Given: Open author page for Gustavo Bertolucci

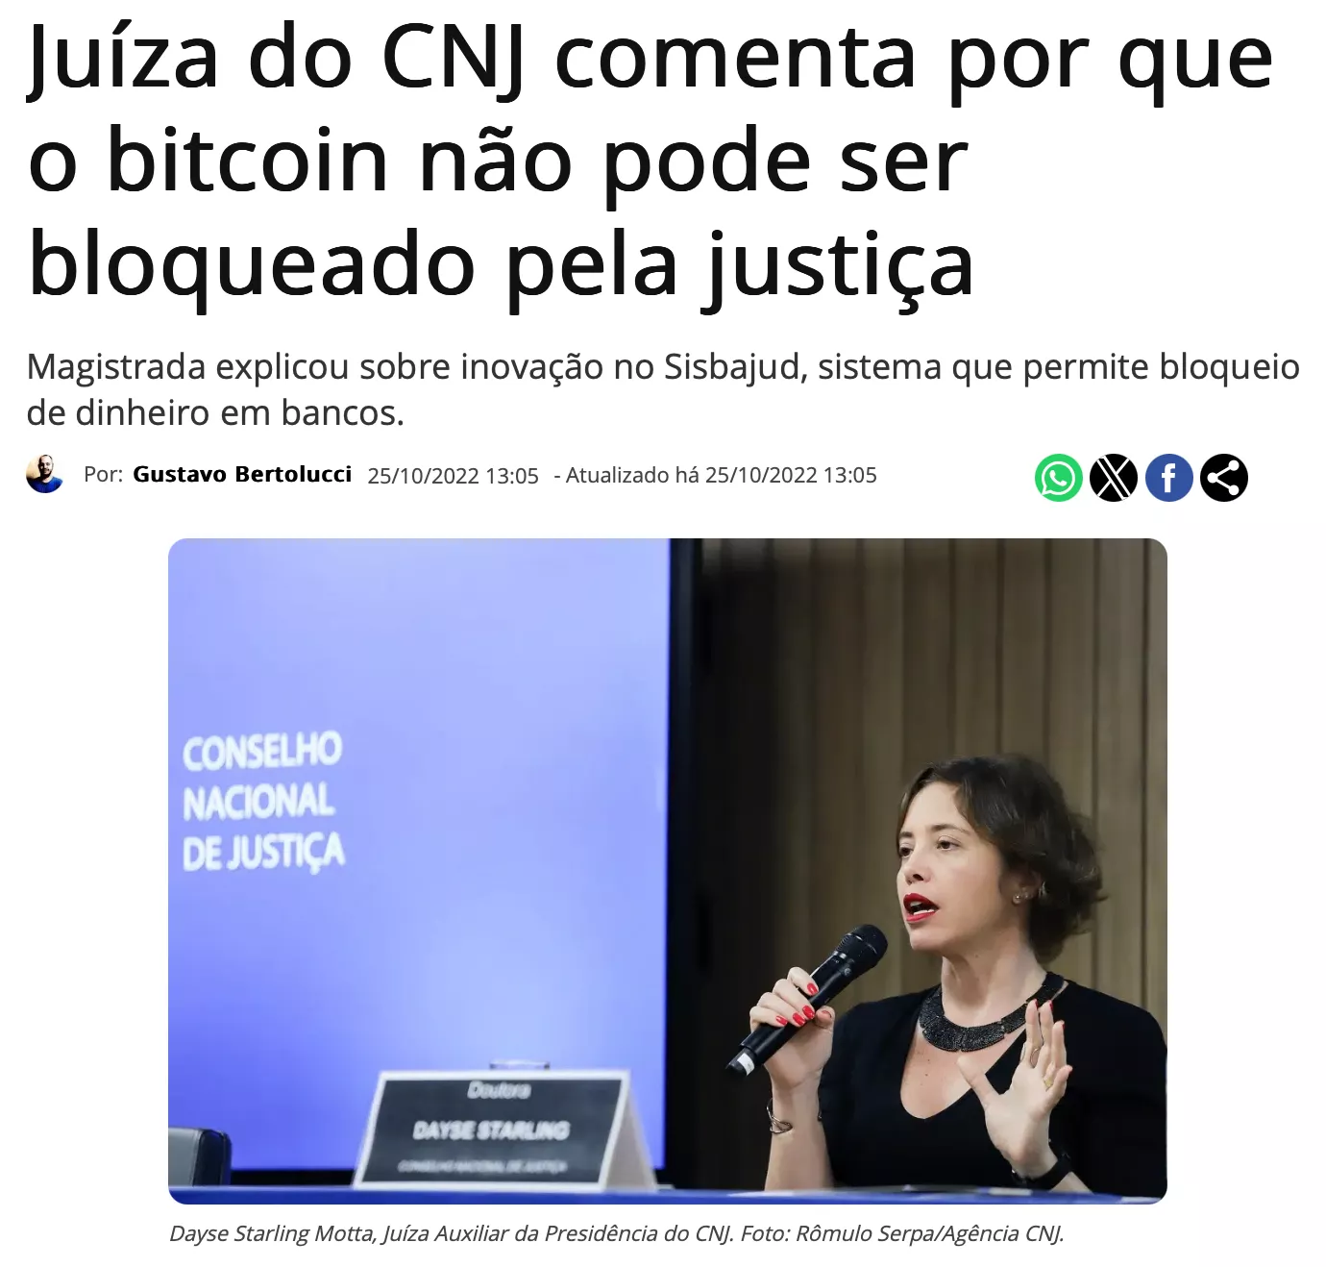Looking at the screenshot, I should 242,474.
